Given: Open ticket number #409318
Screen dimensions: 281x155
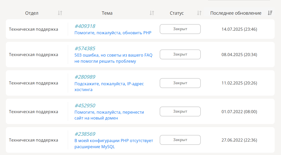Looking at the screenshot, I should pyautogui.click(x=85, y=26).
